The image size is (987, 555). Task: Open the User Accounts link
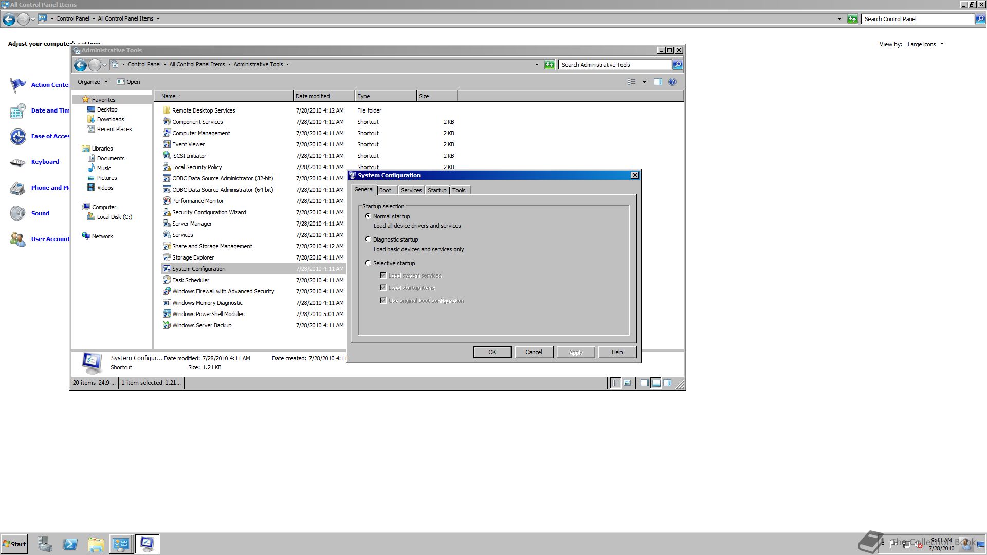[50, 239]
